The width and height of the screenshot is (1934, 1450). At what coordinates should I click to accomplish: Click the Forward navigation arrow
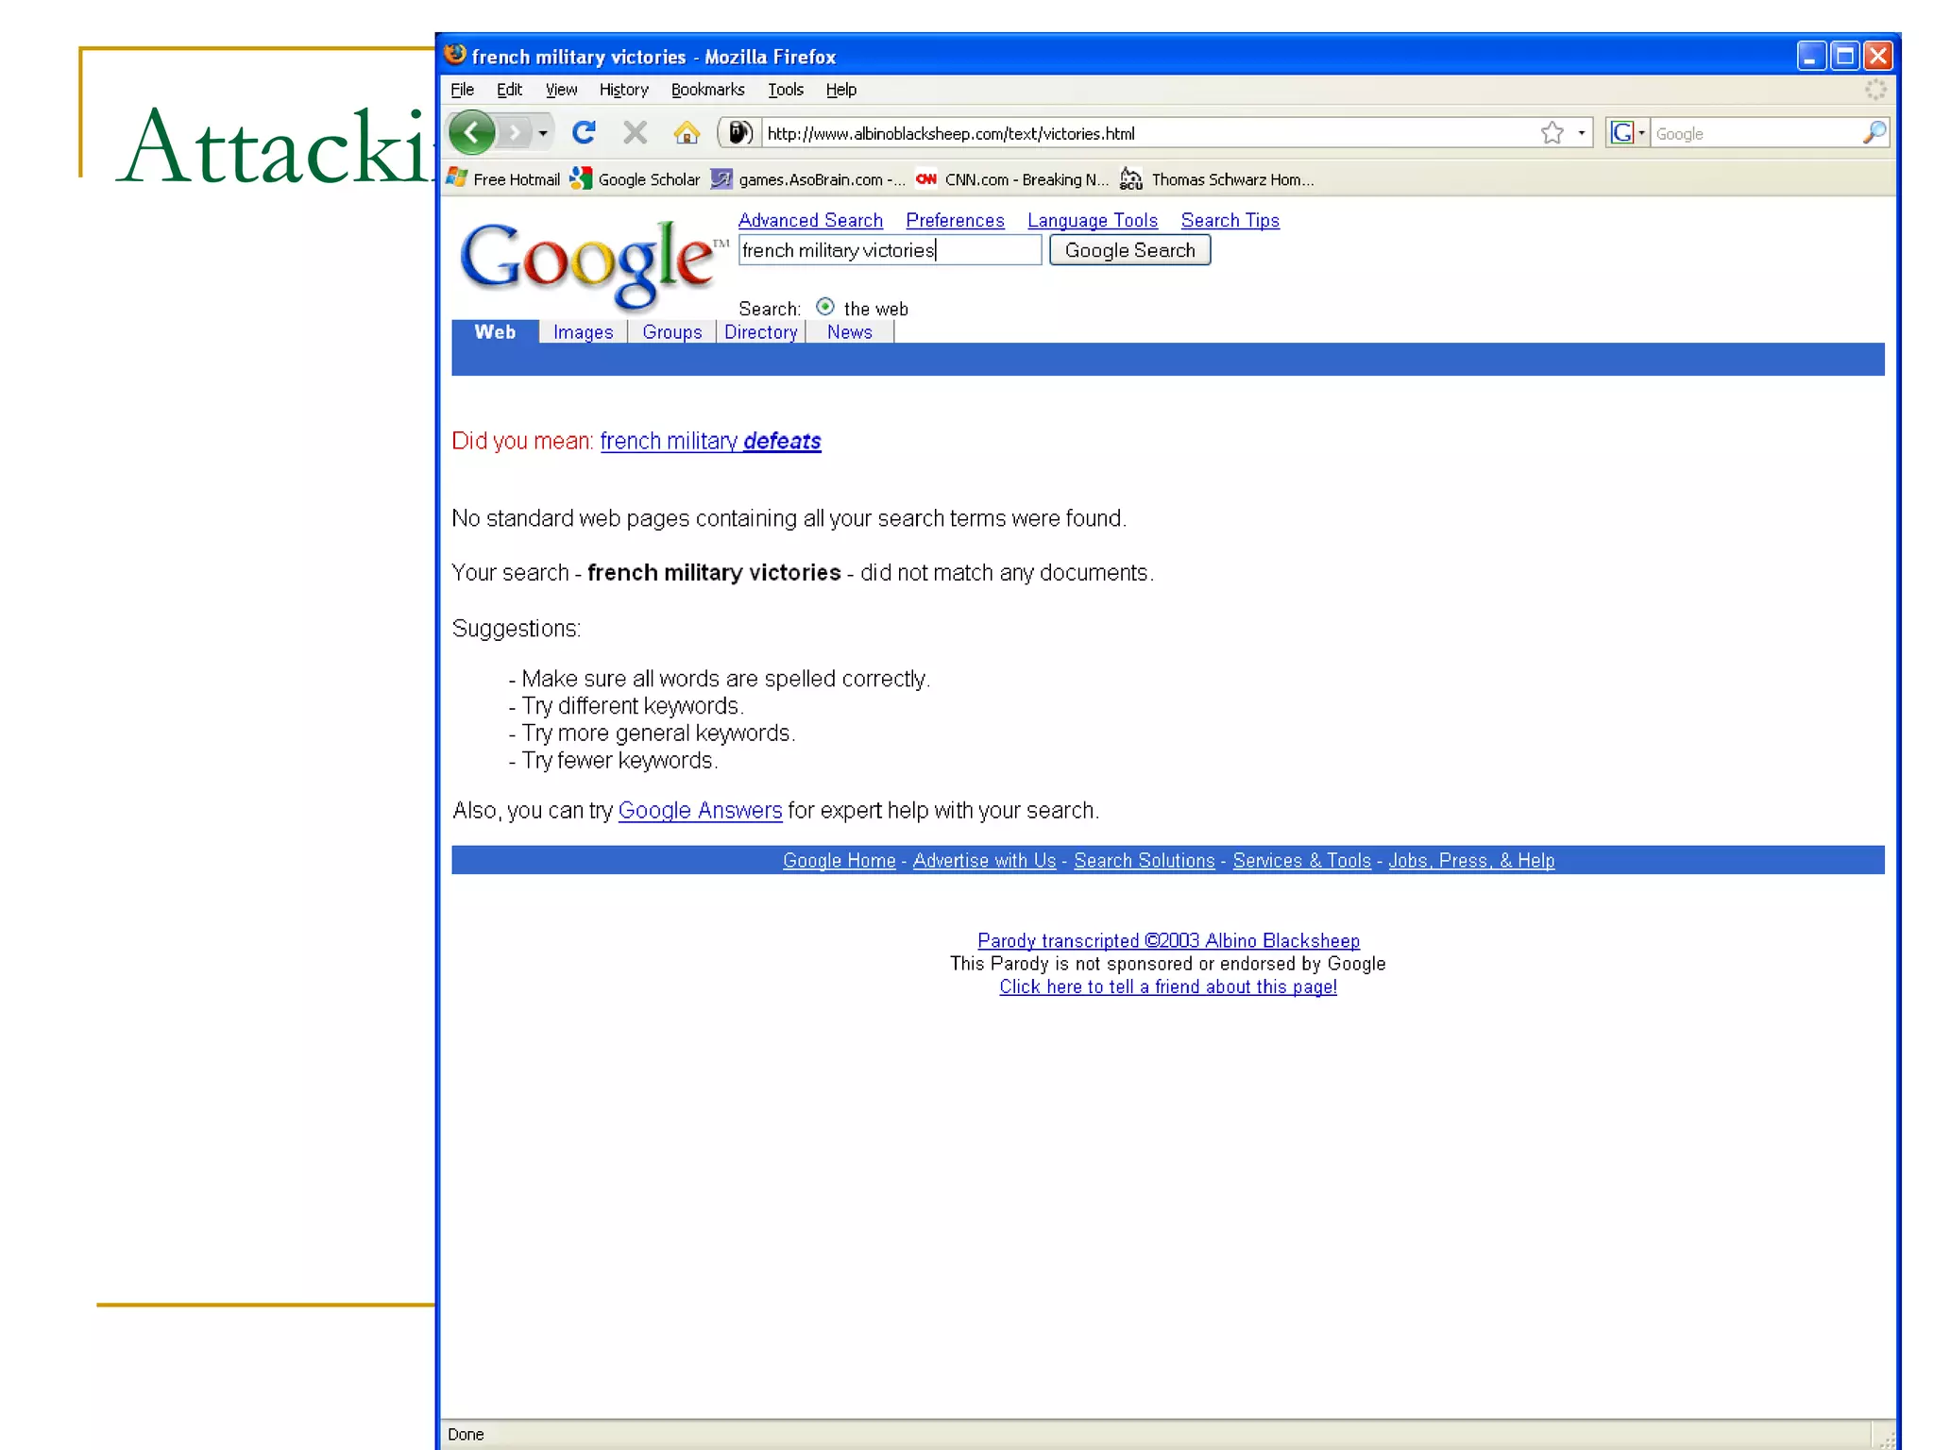(515, 133)
